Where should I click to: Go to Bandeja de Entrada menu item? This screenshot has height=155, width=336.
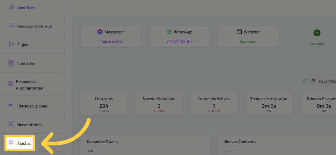(34, 26)
